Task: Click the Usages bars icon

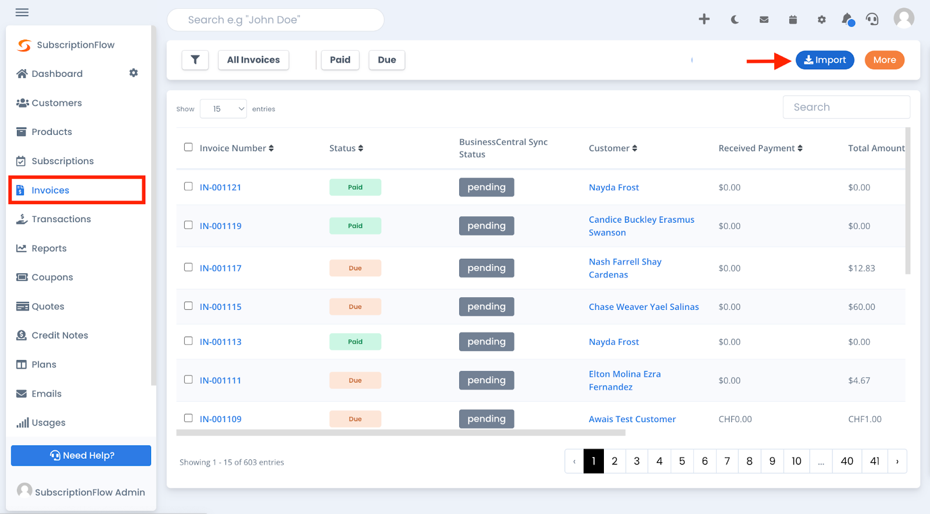Action: pos(22,423)
